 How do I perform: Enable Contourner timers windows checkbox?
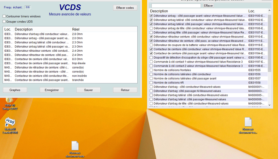[x=4, y=16]
